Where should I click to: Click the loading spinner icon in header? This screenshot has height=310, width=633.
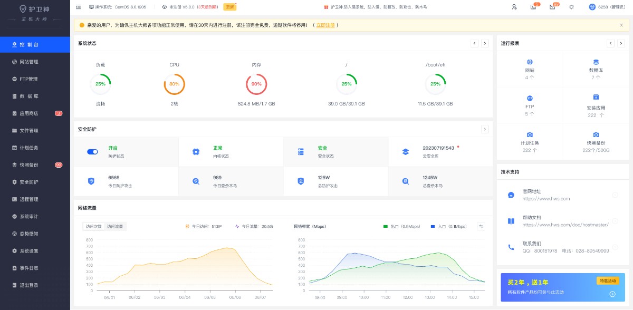click(x=571, y=7)
